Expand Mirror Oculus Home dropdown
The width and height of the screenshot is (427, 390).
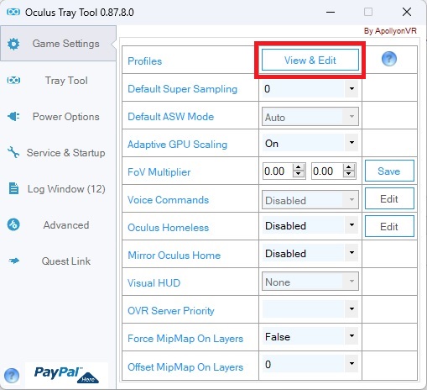coord(351,253)
